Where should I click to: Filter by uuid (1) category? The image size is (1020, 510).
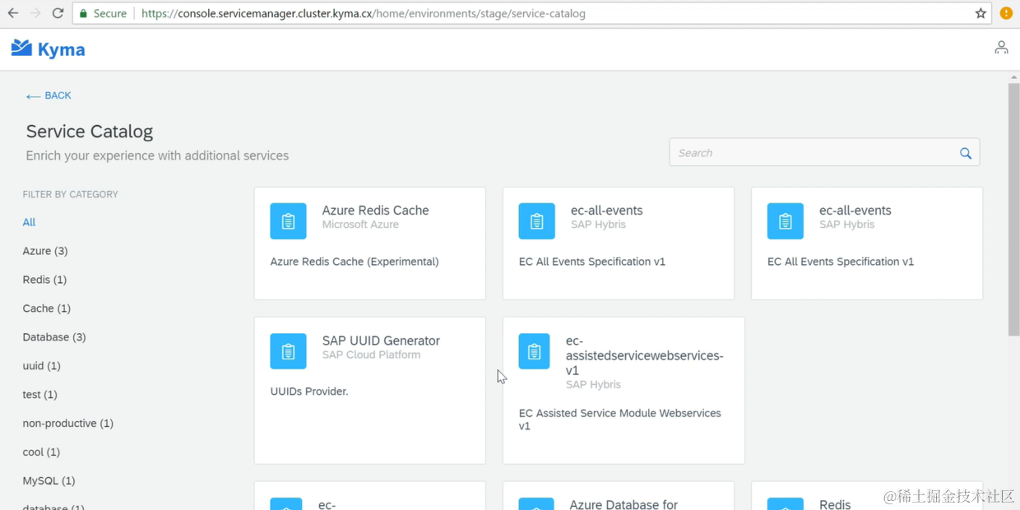[x=41, y=366]
